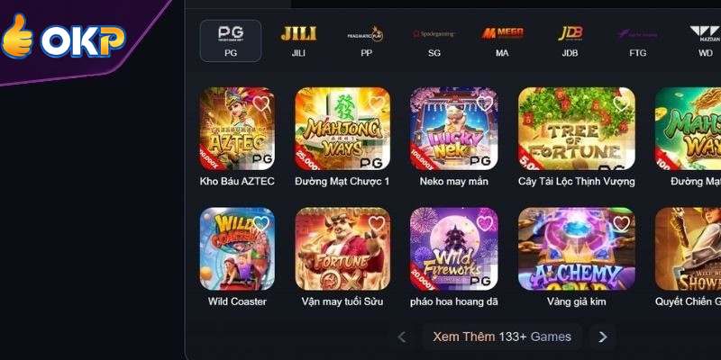Toggle heart on Đường Mạt Chược 1
Image resolution: width=721 pixels, height=360 pixels.
point(377,103)
